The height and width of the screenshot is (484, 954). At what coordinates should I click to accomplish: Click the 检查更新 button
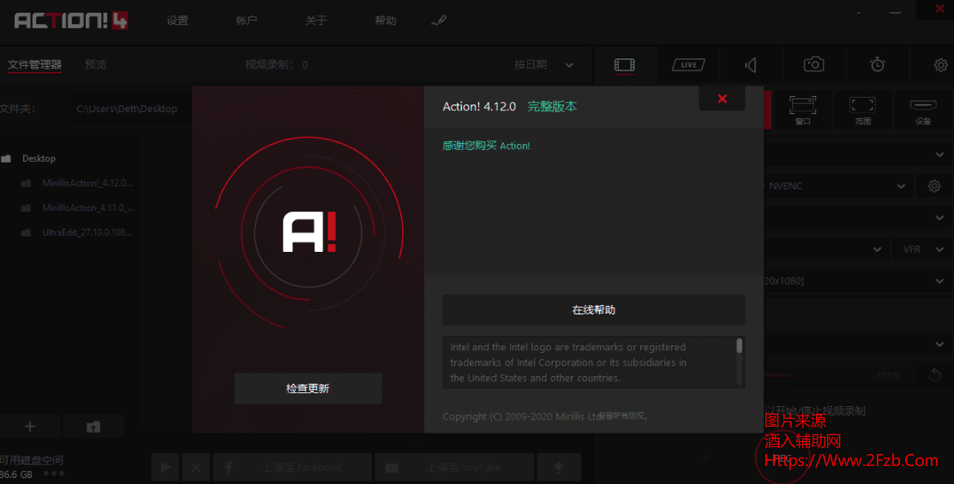(x=308, y=388)
